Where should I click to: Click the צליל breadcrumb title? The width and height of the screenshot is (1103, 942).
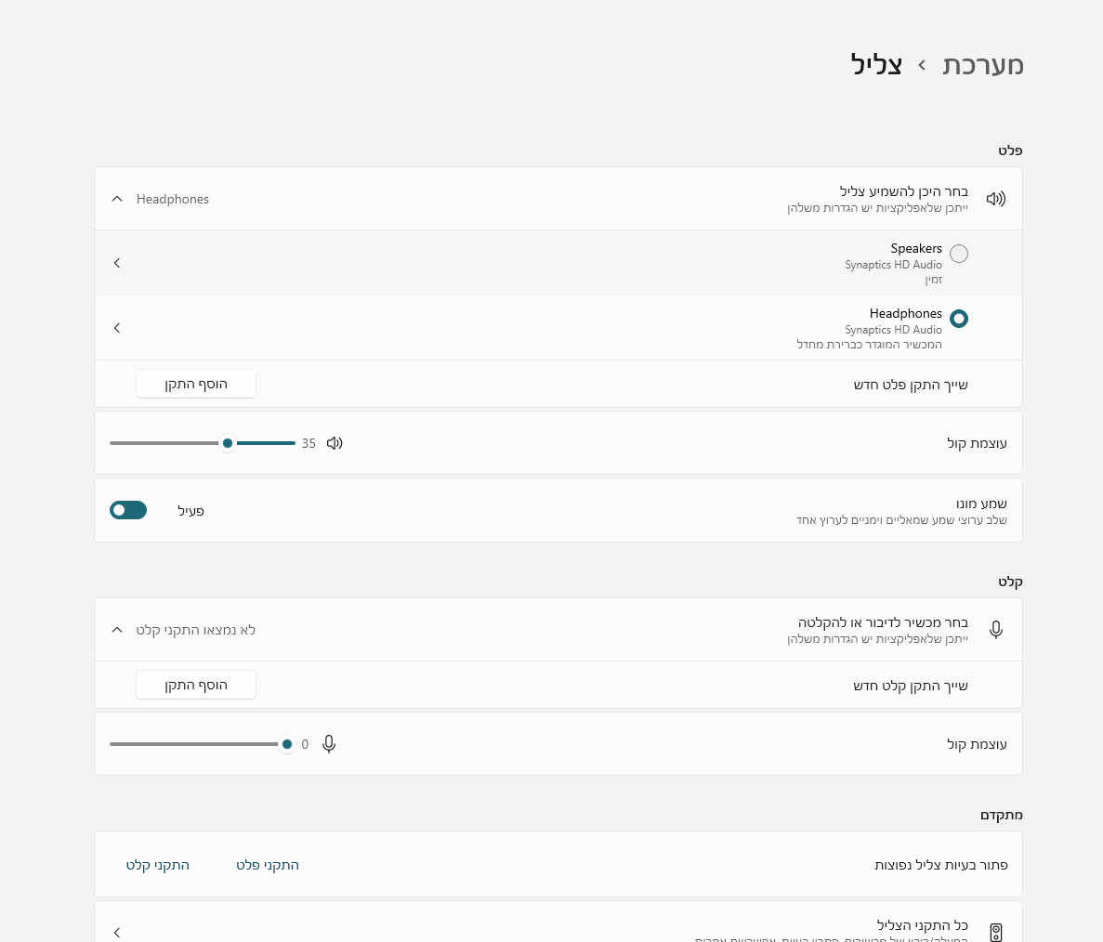(x=876, y=65)
